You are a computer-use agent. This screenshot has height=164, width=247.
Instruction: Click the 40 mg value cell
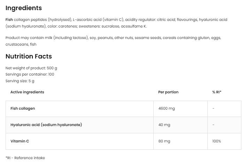click(x=164, y=125)
